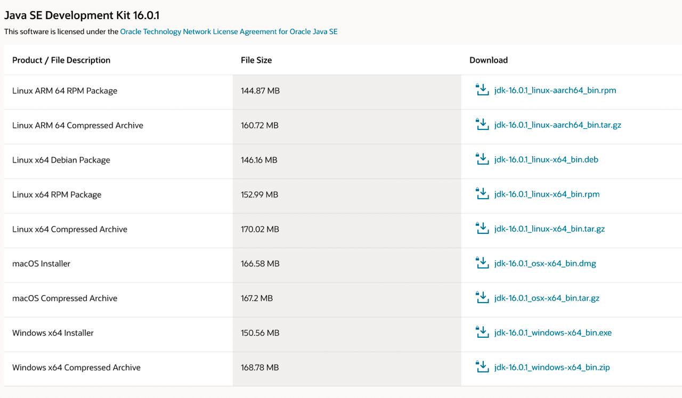Click download icon for linux-x64_bin.rpm
The image size is (682, 398).
pos(482,193)
